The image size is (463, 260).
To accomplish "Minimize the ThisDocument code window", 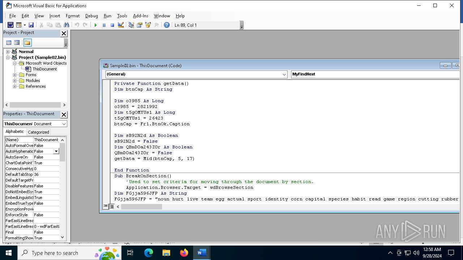I will (x=445, y=65).
